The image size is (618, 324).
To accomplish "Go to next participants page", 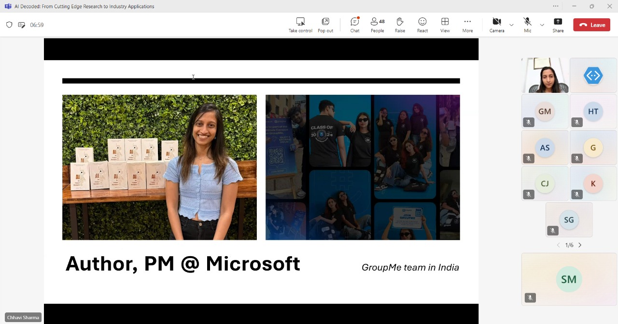I will click(x=580, y=245).
